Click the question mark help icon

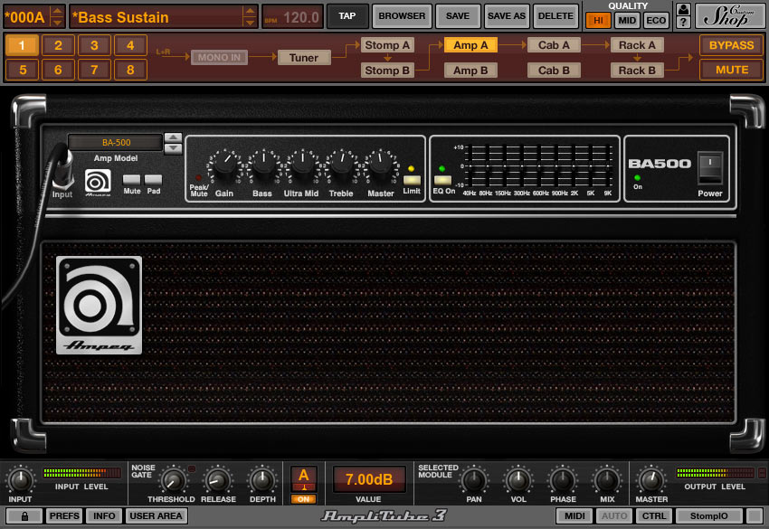point(683,22)
